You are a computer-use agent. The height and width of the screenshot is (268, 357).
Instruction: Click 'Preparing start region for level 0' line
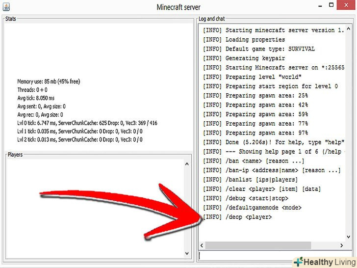click(x=271, y=86)
